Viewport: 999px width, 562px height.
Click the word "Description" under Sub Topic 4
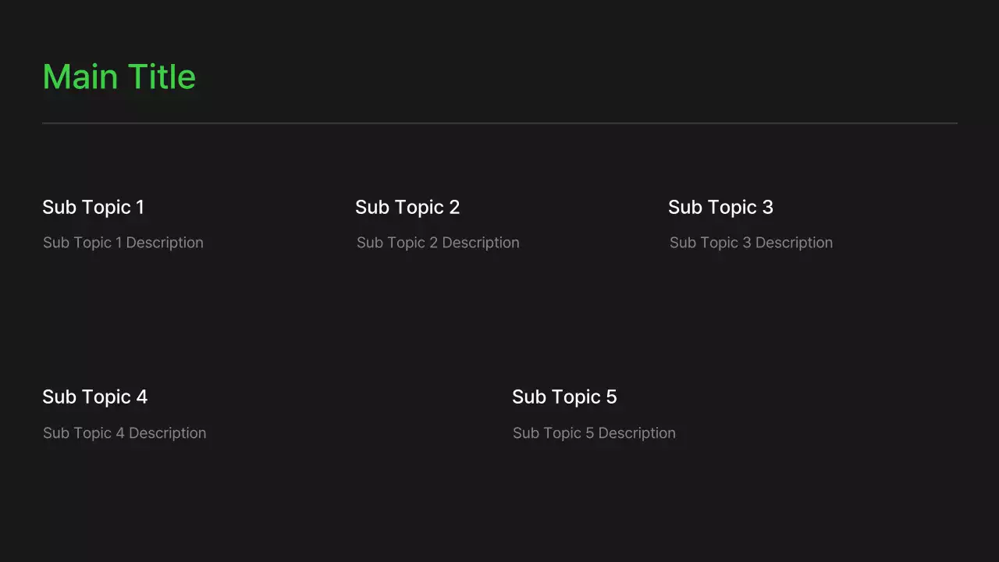tap(168, 433)
